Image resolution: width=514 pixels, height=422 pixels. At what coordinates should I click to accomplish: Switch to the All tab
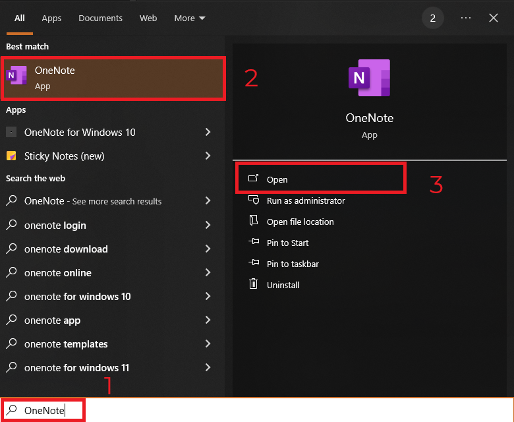[x=19, y=18]
